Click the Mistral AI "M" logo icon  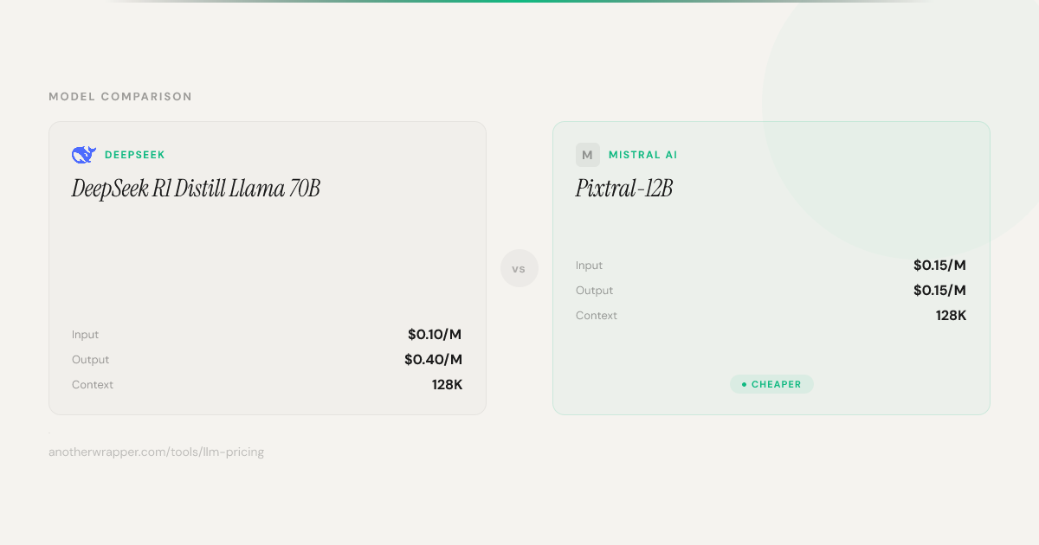point(587,155)
